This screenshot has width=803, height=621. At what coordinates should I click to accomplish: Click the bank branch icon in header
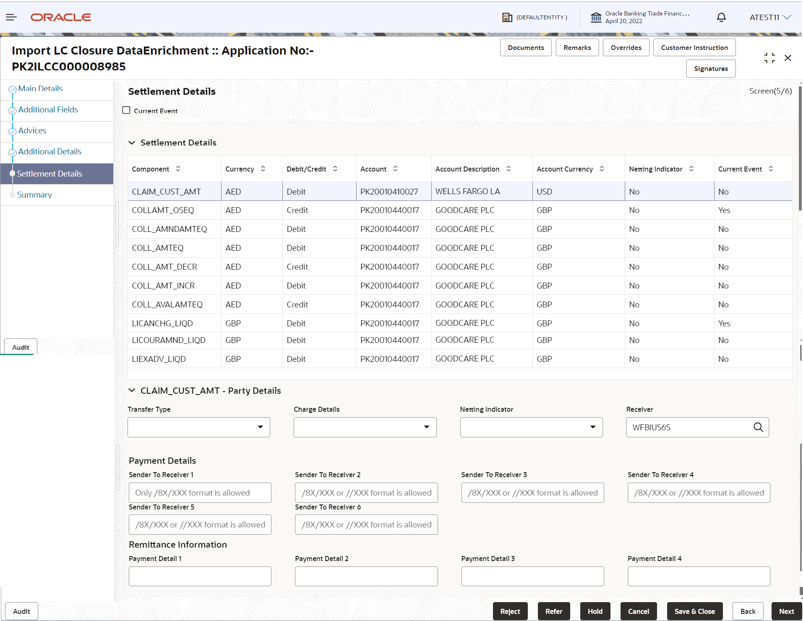(596, 17)
